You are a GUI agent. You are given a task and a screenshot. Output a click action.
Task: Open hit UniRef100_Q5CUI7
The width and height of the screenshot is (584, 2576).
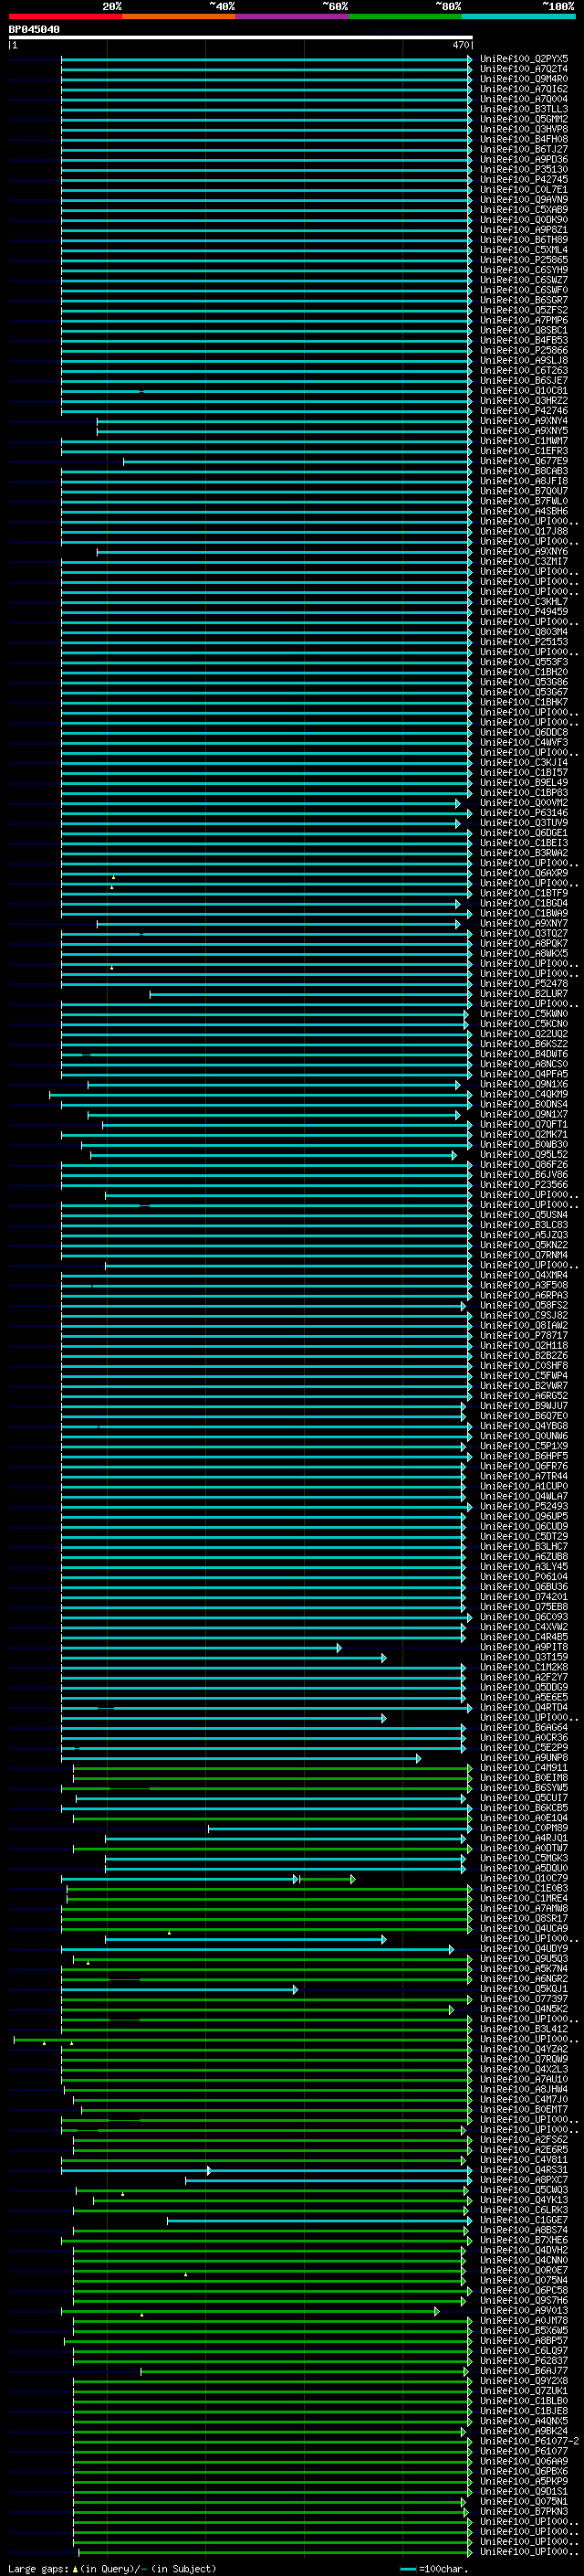click(x=524, y=1798)
